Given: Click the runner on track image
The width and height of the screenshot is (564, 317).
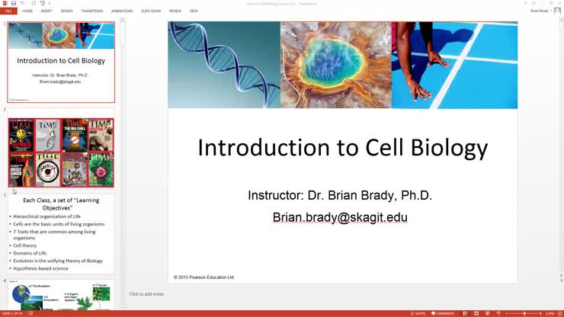Looking at the screenshot, I should pos(455,65).
